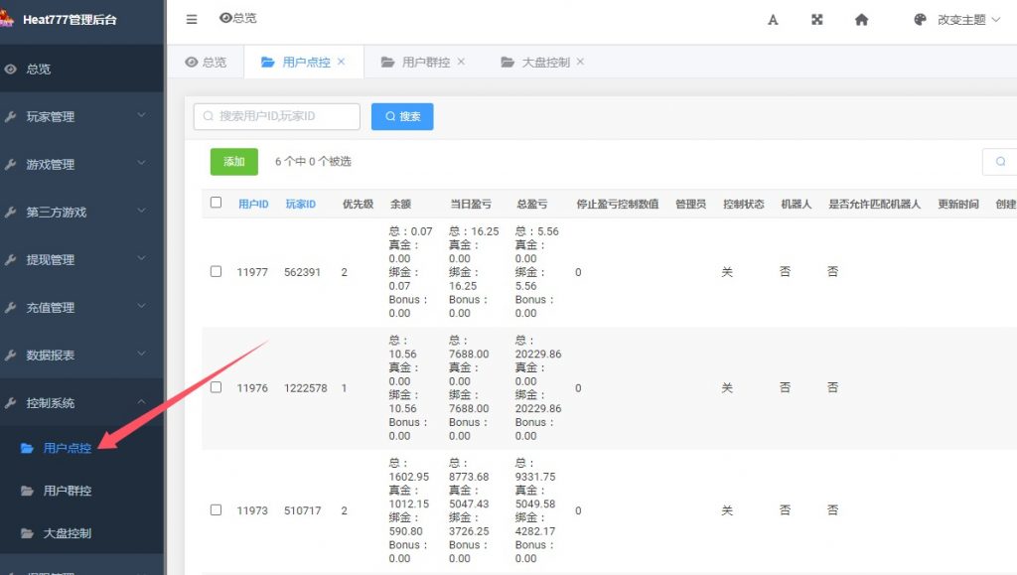The width and height of the screenshot is (1017, 575).
Task: Switch to the 总览 tab
Action: pos(206,63)
